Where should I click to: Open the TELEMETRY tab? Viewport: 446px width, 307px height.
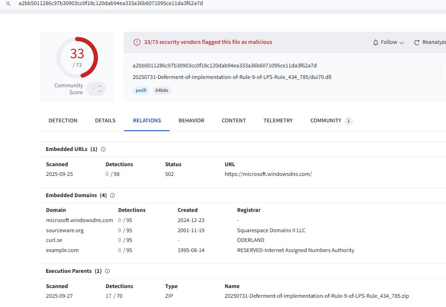click(x=278, y=120)
